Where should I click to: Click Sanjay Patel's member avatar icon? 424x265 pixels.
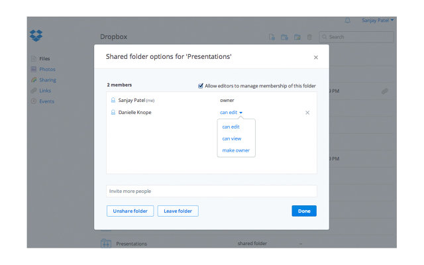pos(113,100)
